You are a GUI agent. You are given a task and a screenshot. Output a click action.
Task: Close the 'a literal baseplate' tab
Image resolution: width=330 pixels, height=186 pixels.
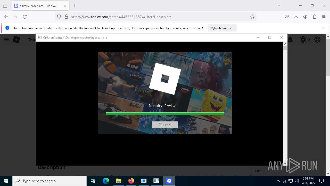pos(65,6)
